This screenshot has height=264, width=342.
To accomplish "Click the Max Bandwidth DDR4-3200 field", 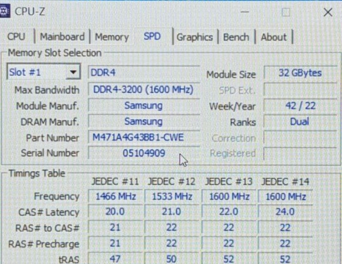I will [143, 90].
